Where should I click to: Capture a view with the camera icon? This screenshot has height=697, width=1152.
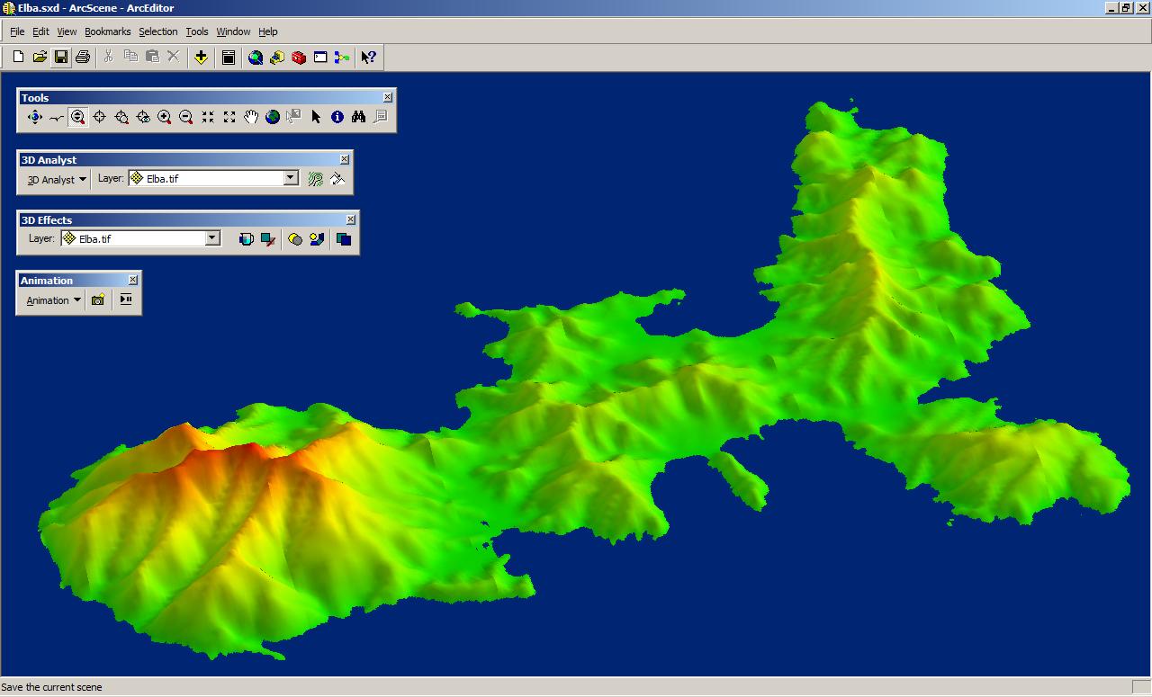click(x=98, y=300)
